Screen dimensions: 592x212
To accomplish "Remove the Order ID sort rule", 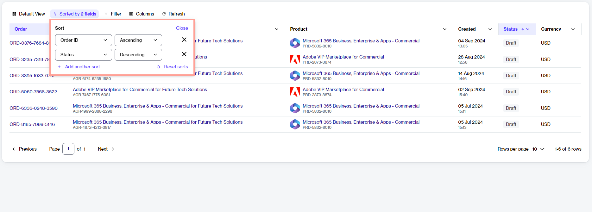I will click(184, 40).
